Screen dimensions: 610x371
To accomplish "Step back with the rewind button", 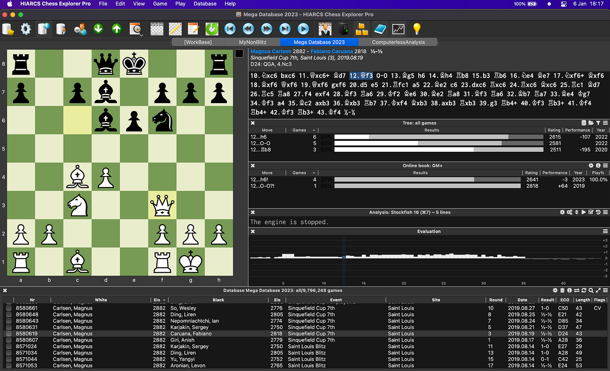I will (x=248, y=29).
